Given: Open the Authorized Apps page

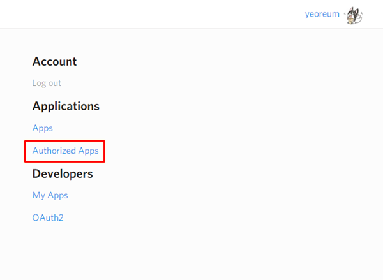Looking at the screenshot, I should tap(65, 151).
